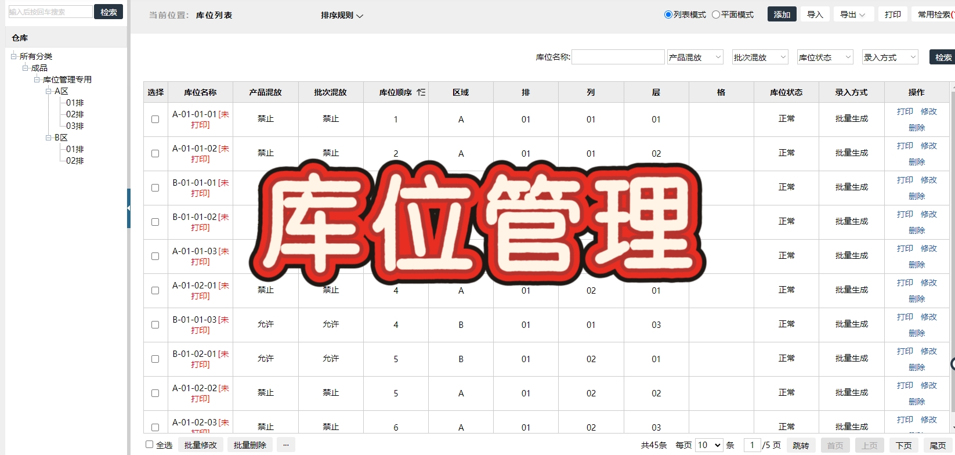Tick the checkbox for row B-01-02-01
The width and height of the screenshot is (955, 455).
click(x=155, y=359)
